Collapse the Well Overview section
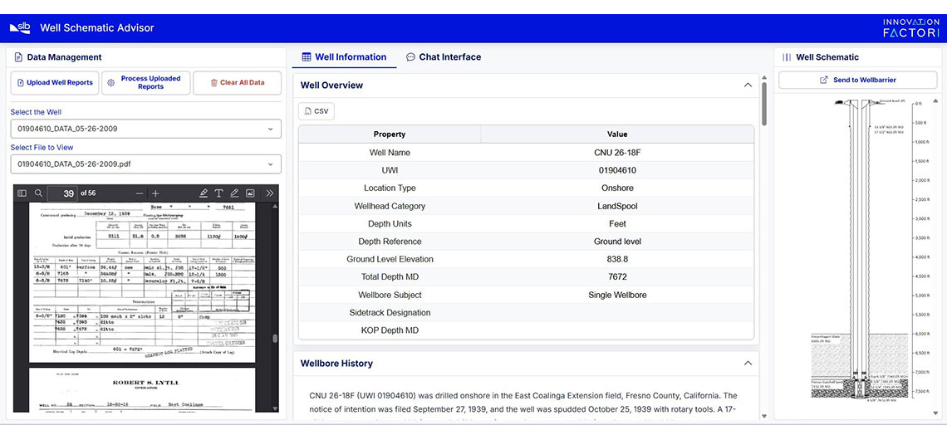 click(x=748, y=86)
